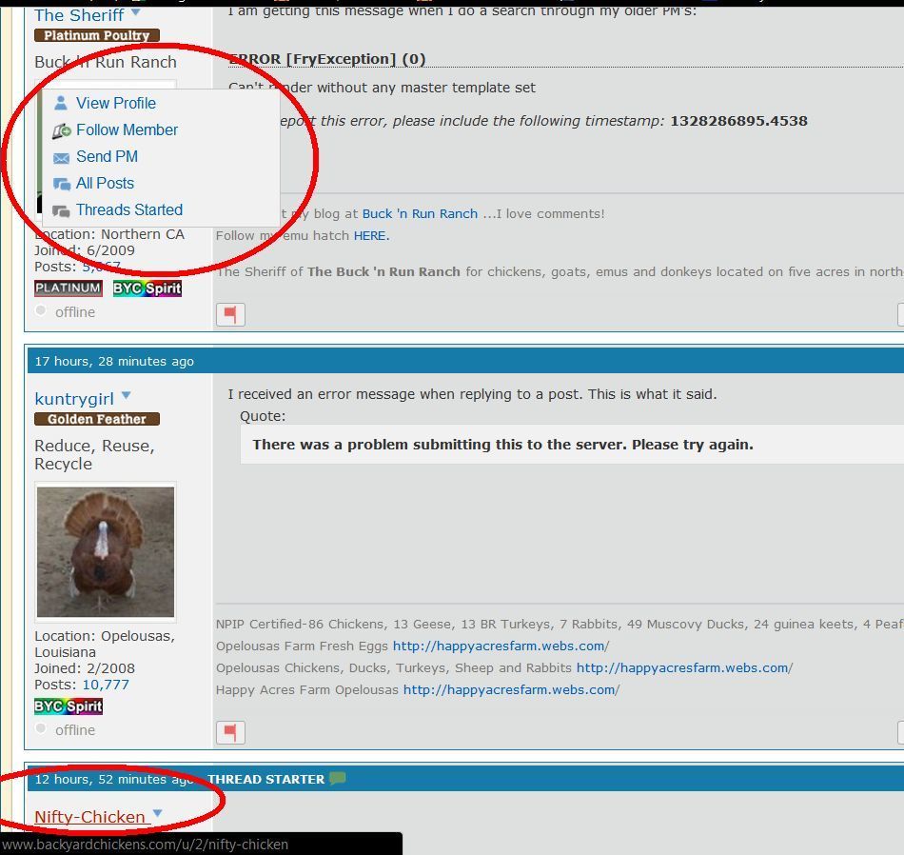Open kuntrygirl's post count 10,777 link
The height and width of the screenshot is (855, 904).
105,685
